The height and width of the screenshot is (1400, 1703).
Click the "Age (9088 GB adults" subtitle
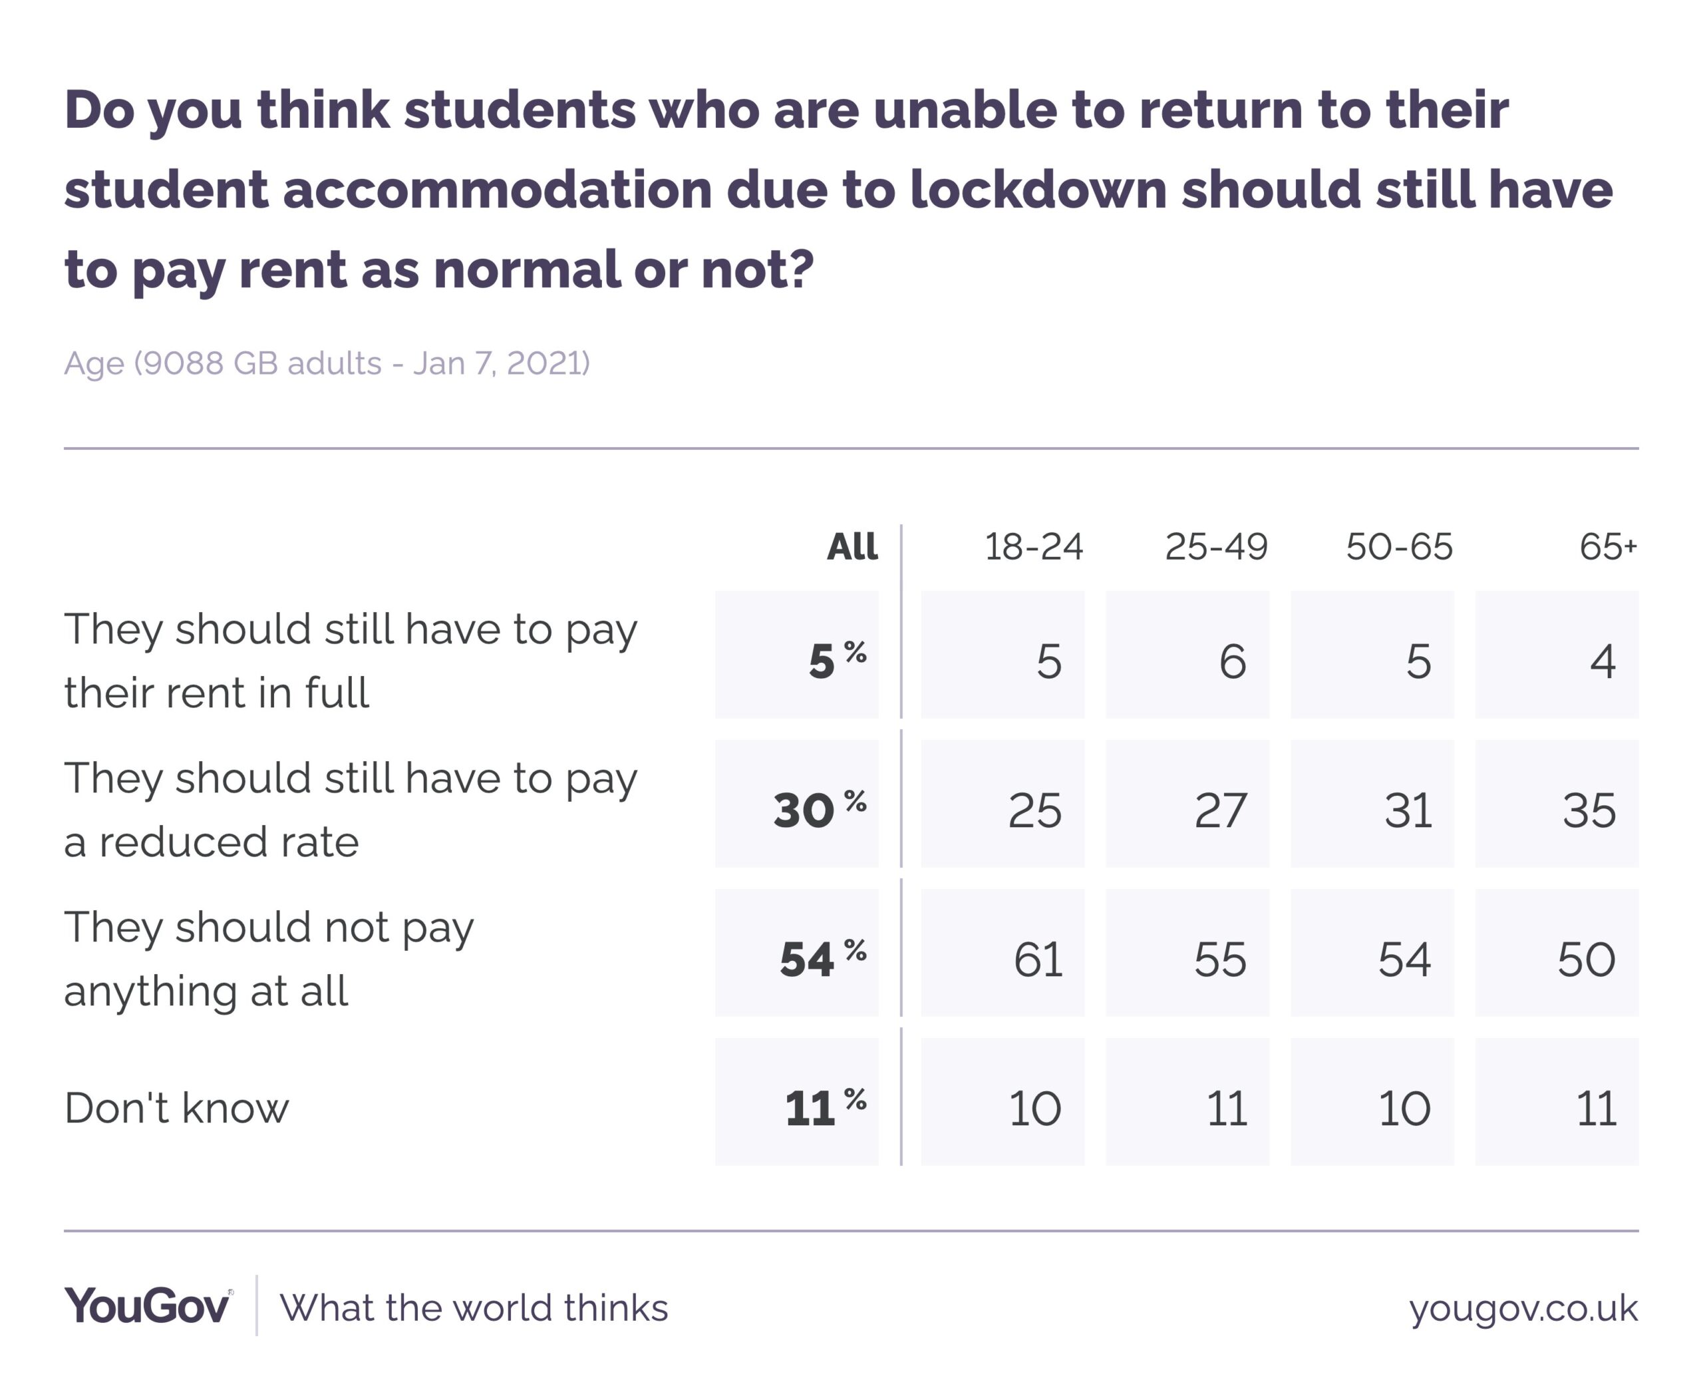click(x=327, y=363)
